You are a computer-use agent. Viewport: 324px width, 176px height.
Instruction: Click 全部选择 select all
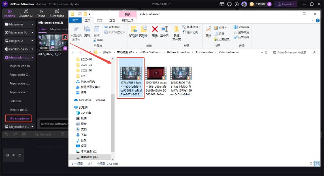[x=241, y=27]
